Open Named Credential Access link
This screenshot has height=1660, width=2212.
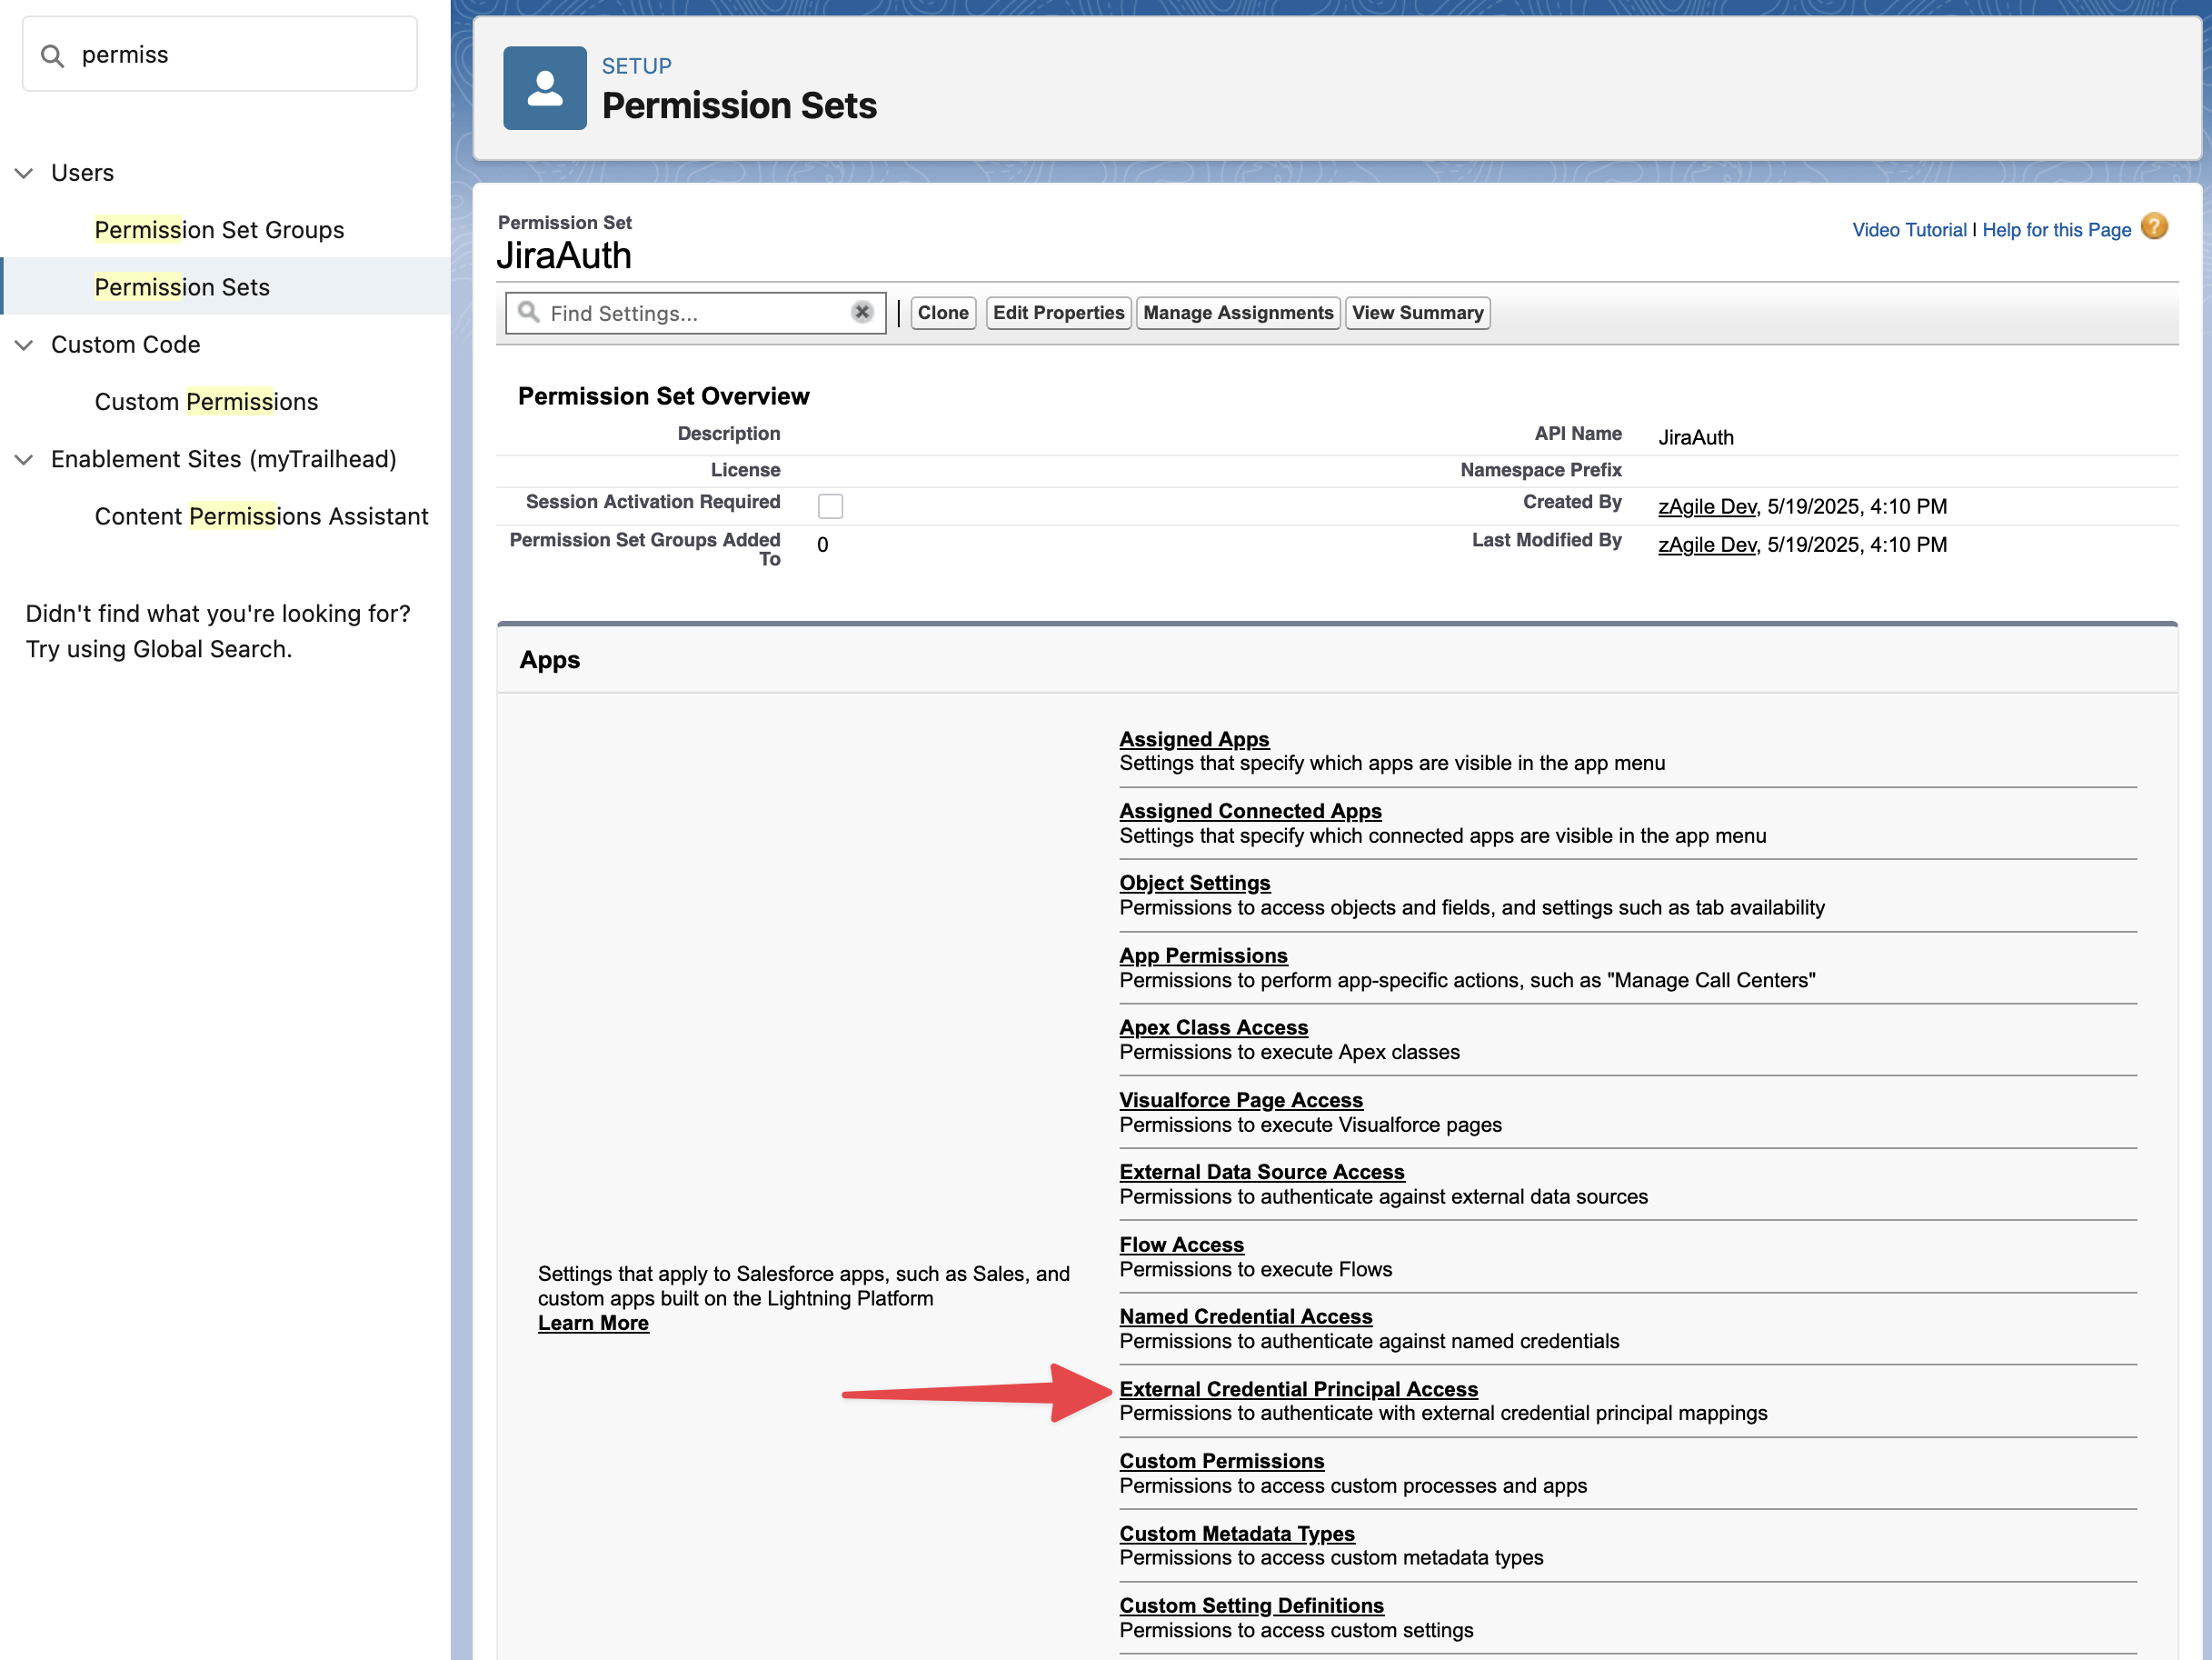(x=1245, y=1316)
